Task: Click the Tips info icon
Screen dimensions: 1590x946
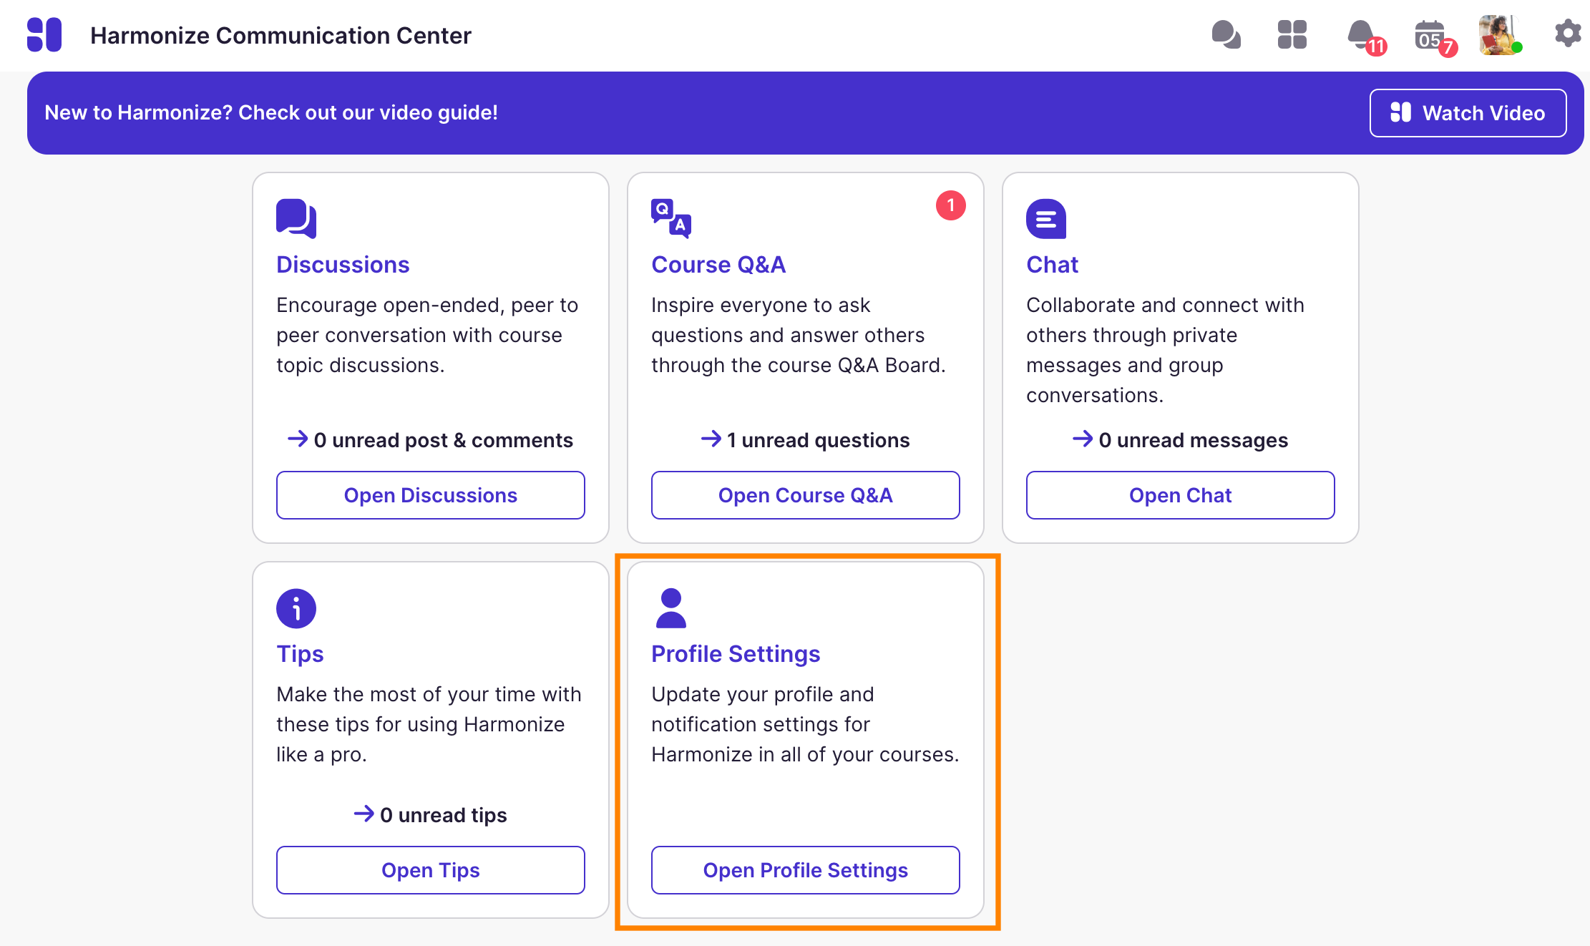Action: (x=296, y=608)
